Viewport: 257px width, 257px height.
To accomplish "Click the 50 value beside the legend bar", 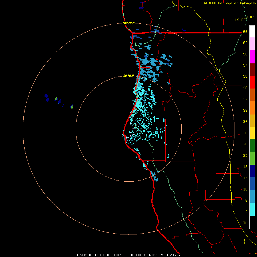I will (245, 76).
